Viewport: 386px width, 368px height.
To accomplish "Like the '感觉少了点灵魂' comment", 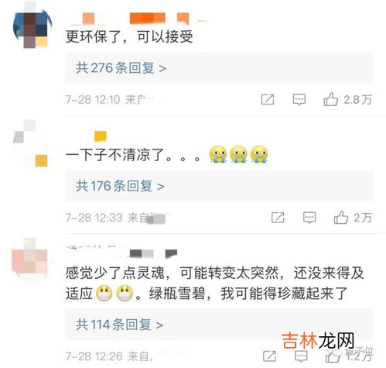I will click(x=333, y=356).
